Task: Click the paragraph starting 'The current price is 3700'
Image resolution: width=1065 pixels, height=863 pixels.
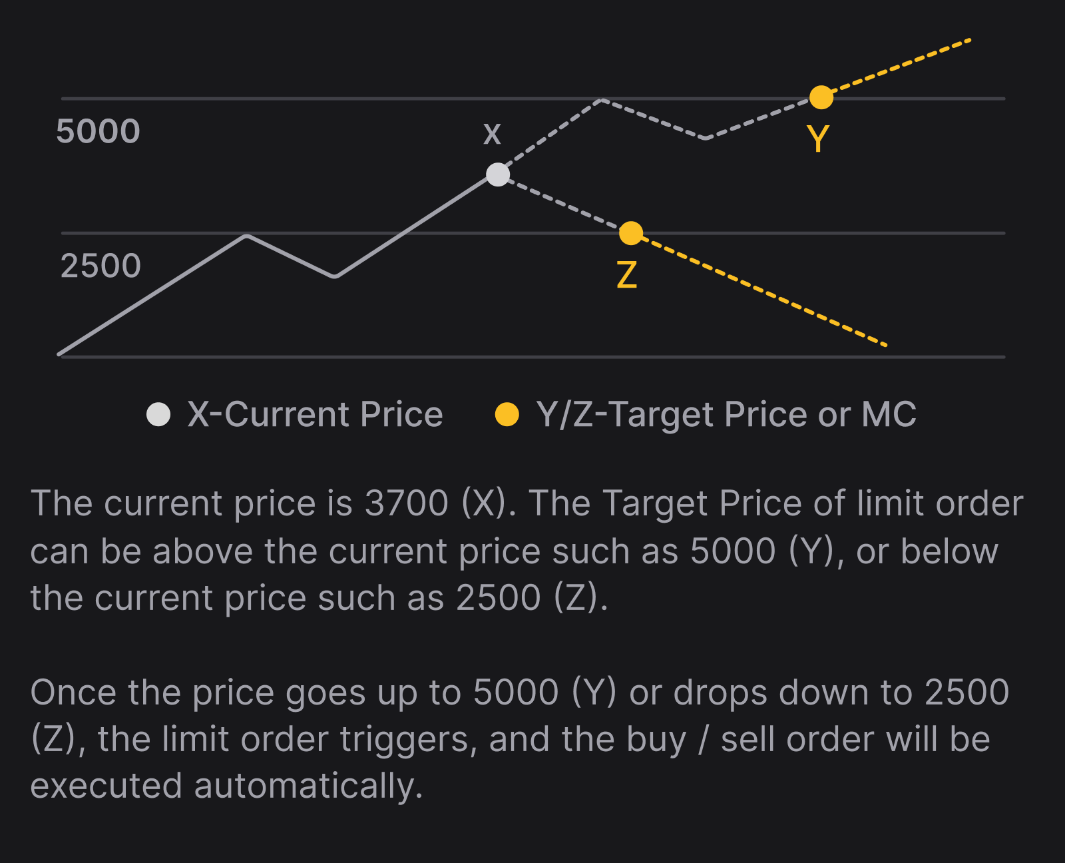Action: [526, 550]
